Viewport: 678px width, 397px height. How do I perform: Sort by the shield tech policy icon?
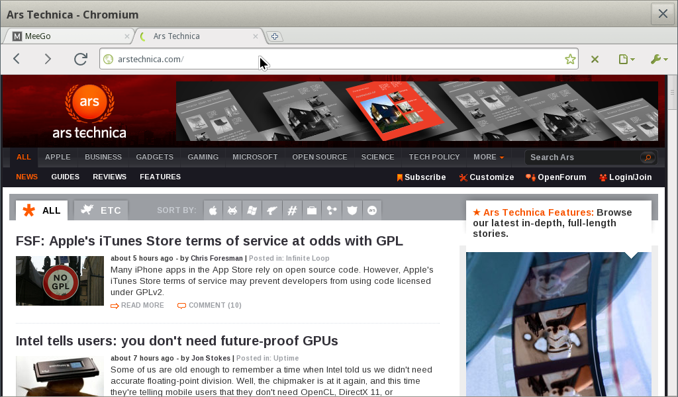pyautogui.click(x=352, y=211)
